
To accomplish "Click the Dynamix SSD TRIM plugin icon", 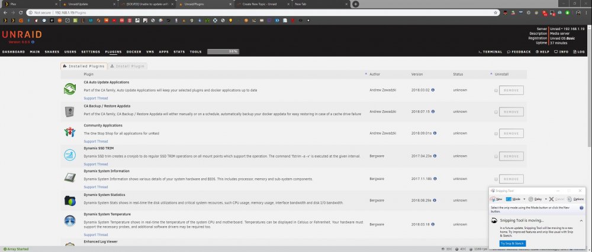I will point(70,155).
